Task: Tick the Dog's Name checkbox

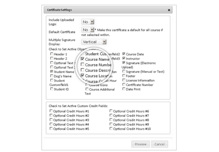Action: coord(52,76)
